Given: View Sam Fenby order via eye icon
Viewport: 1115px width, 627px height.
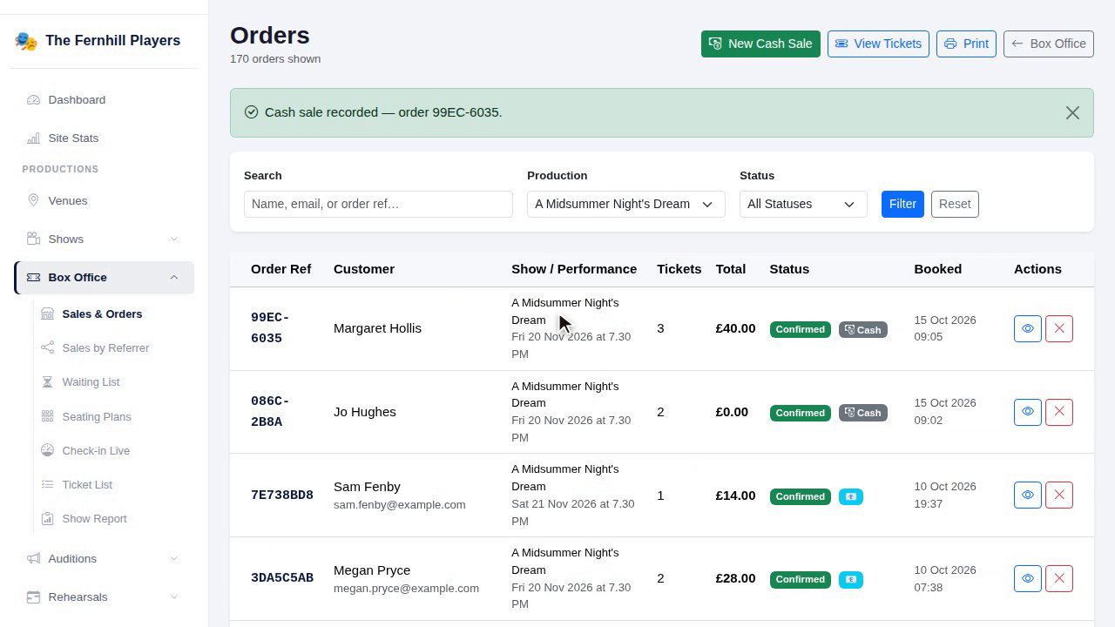Looking at the screenshot, I should (x=1028, y=496).
